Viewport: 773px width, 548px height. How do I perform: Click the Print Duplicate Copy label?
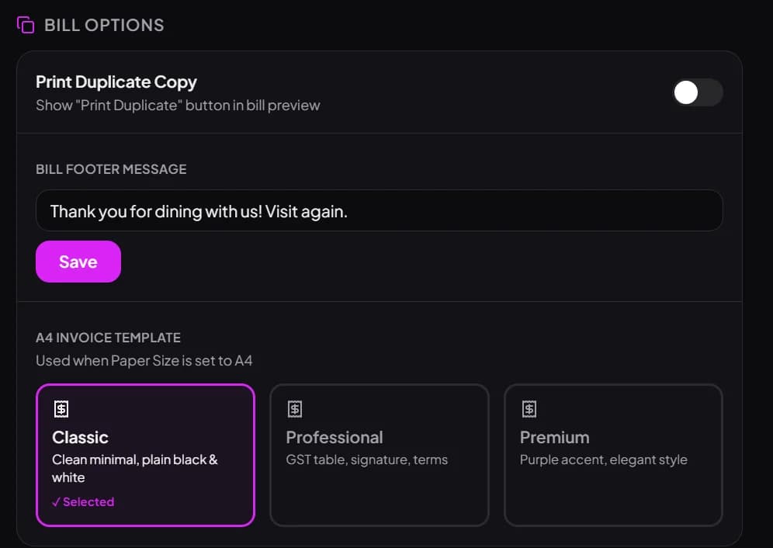116,82
